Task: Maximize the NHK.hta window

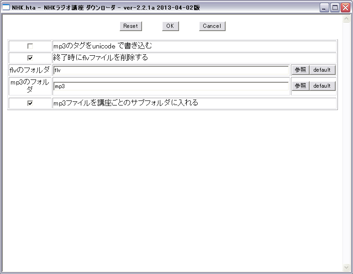Action: pos(335,8)
